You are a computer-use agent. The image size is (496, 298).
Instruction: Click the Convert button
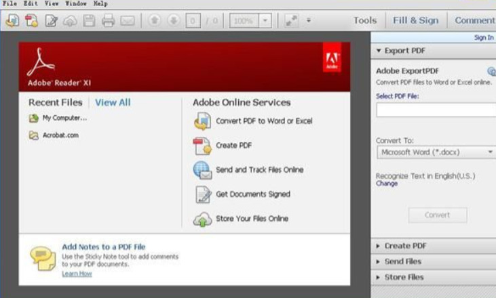pos(438,215)
